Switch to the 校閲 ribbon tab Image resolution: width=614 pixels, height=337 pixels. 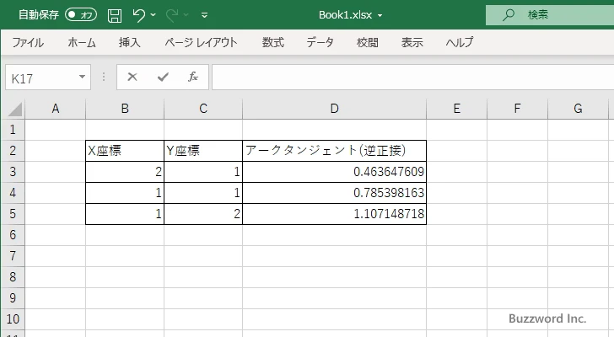coord(368,42)
